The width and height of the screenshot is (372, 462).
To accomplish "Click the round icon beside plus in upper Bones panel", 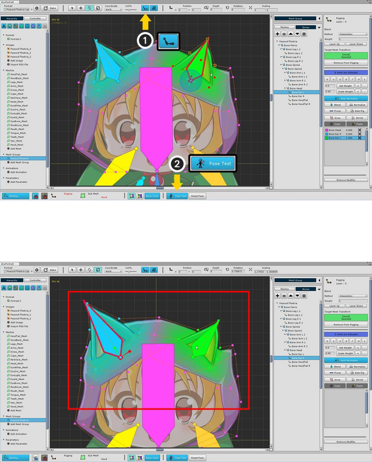I will coord(284,34).
